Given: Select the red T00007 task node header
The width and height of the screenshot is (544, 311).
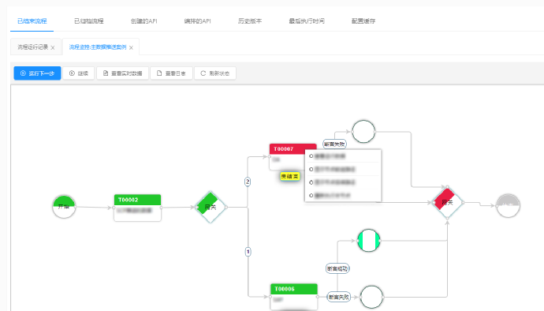Looking at the screenshot, I should click(292, 149).
